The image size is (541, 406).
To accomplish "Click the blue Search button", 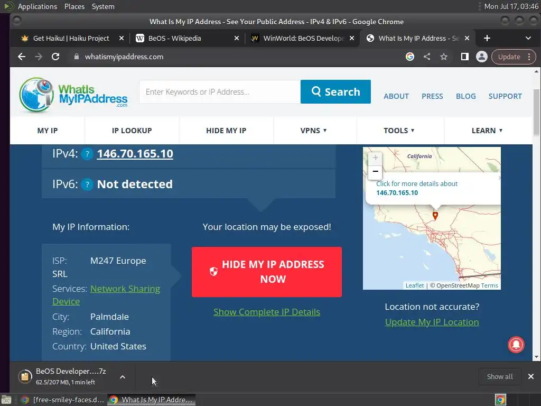I will coord(335,92).
